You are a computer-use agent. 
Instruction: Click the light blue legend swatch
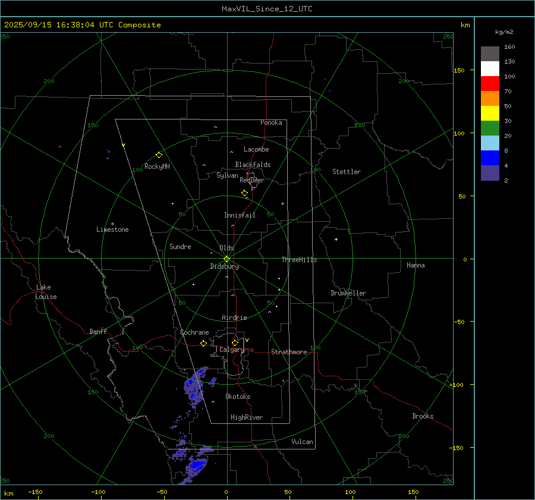tap(490, 143)
